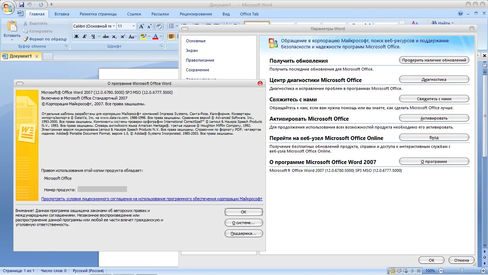488x275 pixels.
Task: Apply Subscript (x₂) formatting
Action: coord(114,37)
